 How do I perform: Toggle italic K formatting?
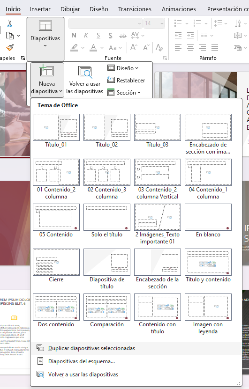click(x=86, y=35)
